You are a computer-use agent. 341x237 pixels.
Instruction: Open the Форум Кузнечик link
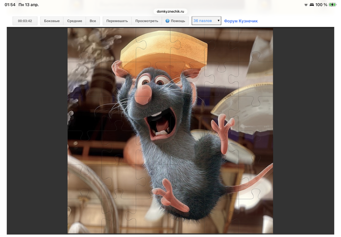tap(241, 21)
